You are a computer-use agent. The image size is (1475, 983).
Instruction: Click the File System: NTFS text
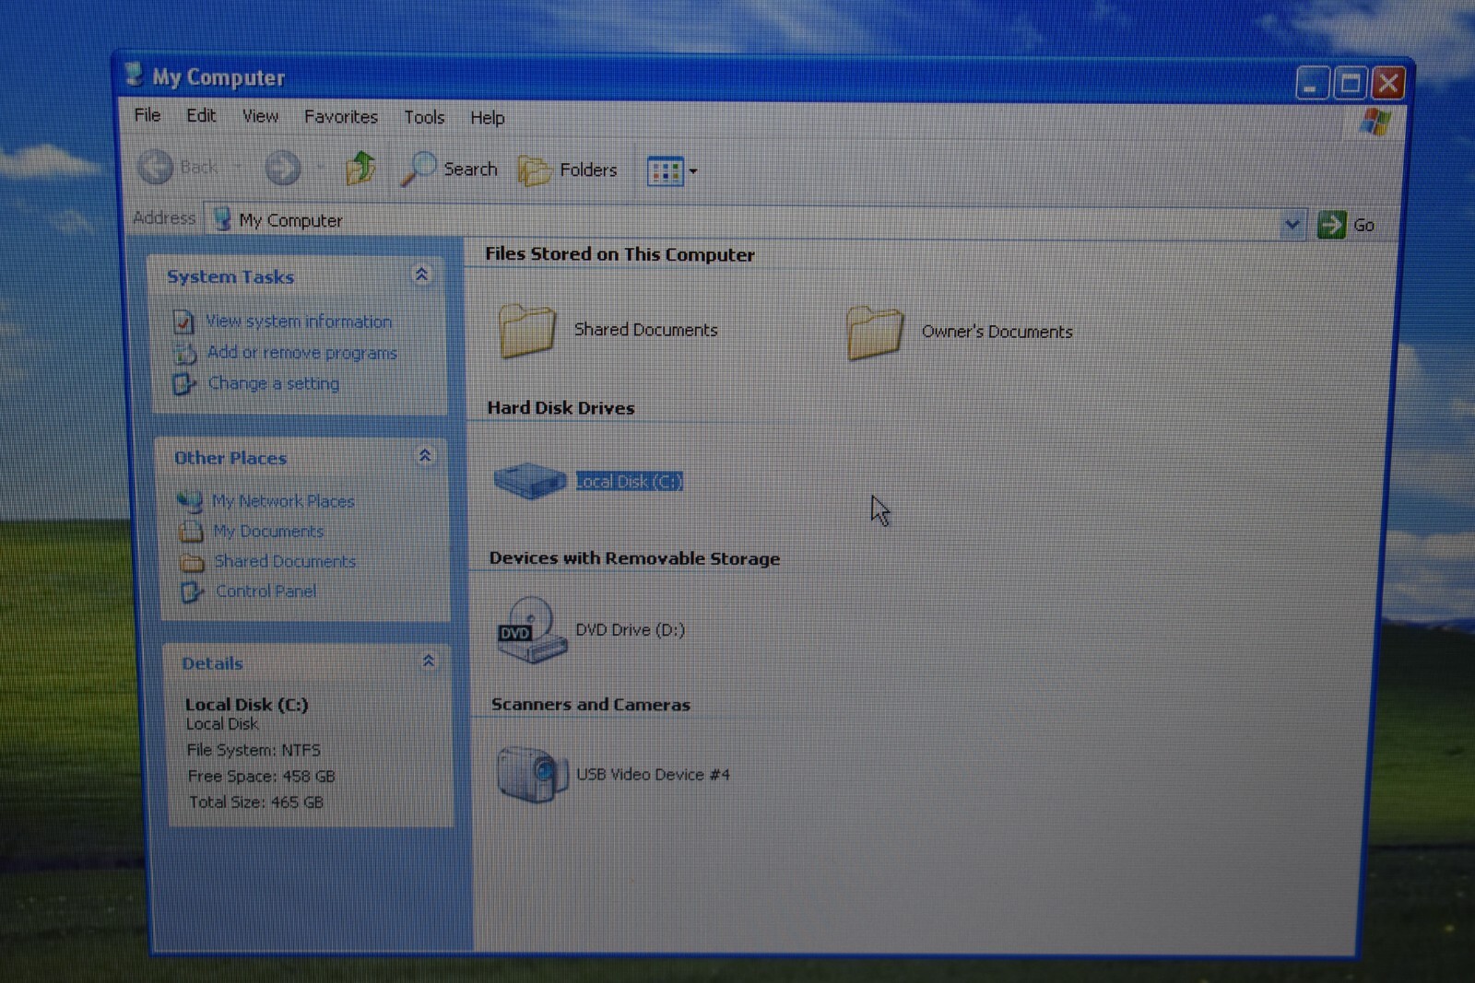(x=254, y=750)
